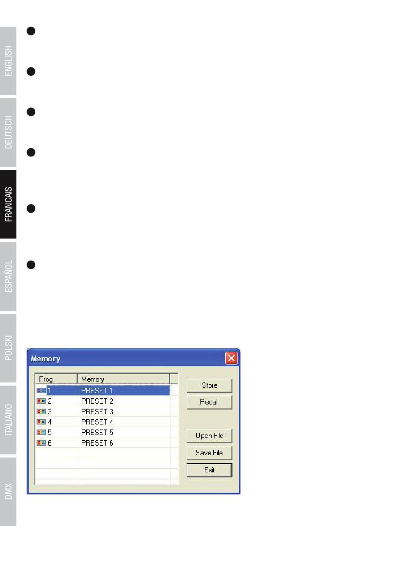Click the Store button
Screen dimensions: 395x561
click(209, 385)
